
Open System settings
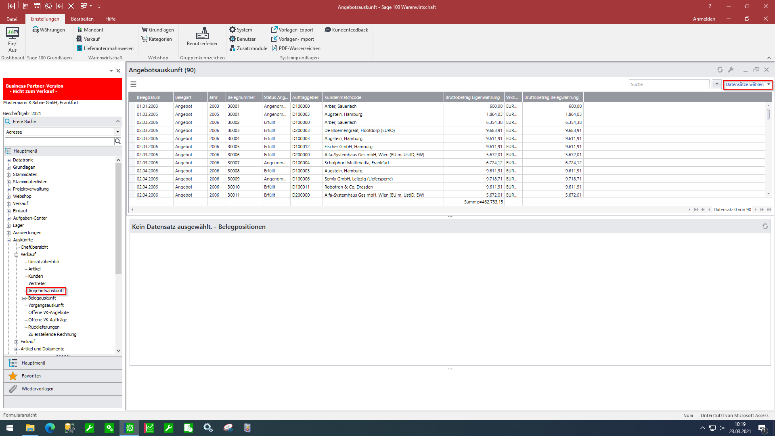241,30
